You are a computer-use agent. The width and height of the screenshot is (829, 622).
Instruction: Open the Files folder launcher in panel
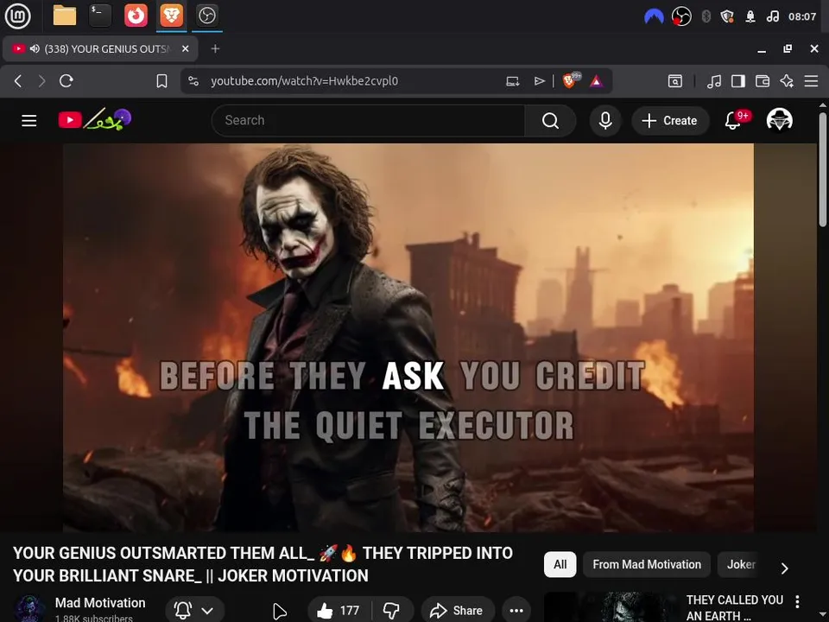pos(65,16)
